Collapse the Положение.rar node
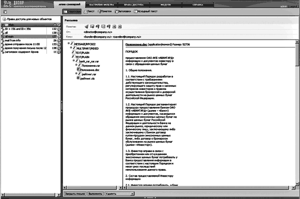Screen dimensions: 300x199 pyautogui.click(x=76, y=65)
